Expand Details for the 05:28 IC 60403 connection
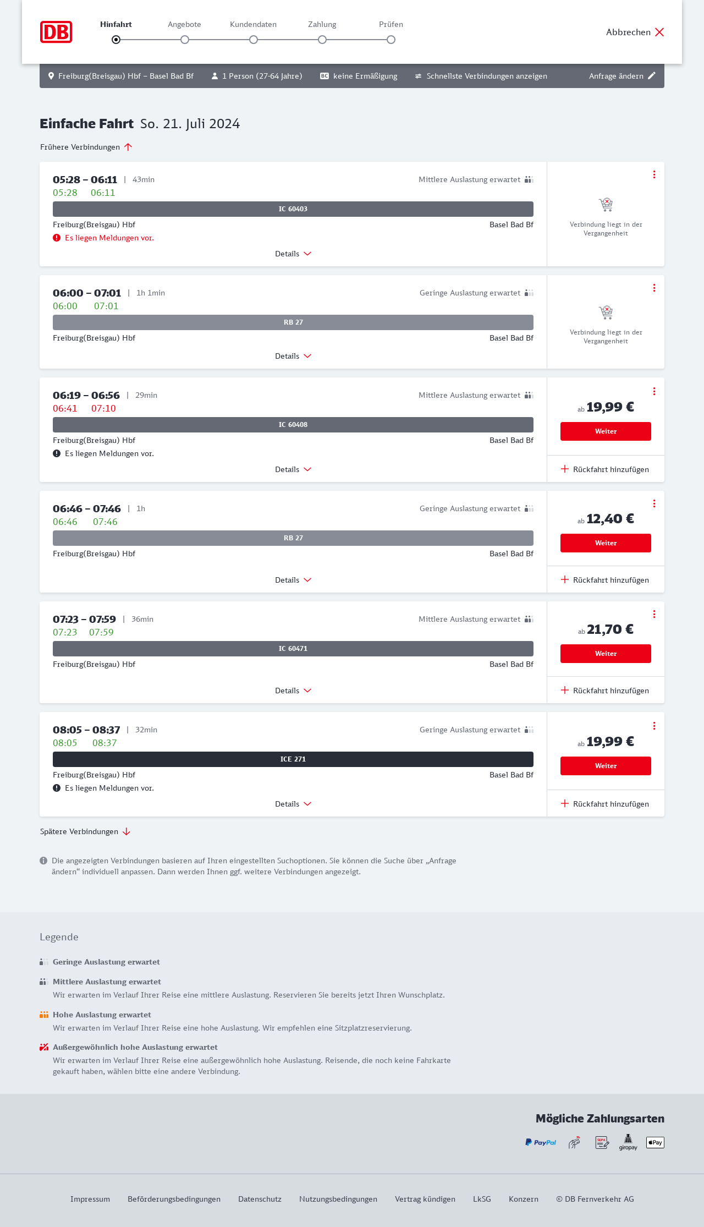The width and height of the screenshot is (704, 1227). [x=293, y=254]
